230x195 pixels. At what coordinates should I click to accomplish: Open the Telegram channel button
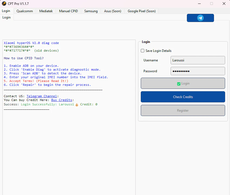[200, 18]
